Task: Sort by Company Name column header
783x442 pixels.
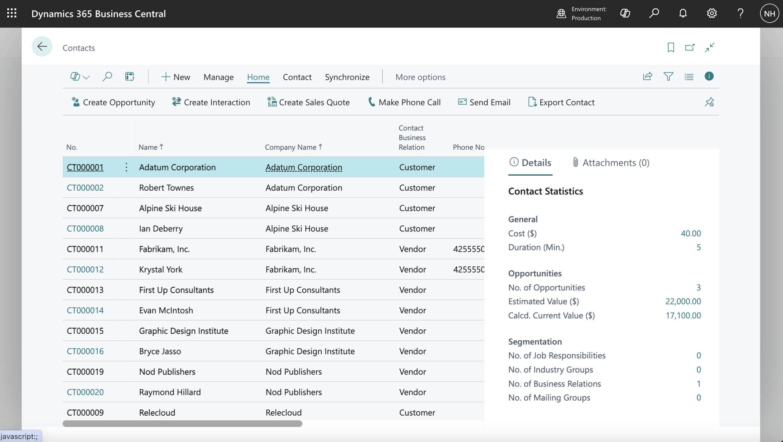Action: tap(290, 147)
